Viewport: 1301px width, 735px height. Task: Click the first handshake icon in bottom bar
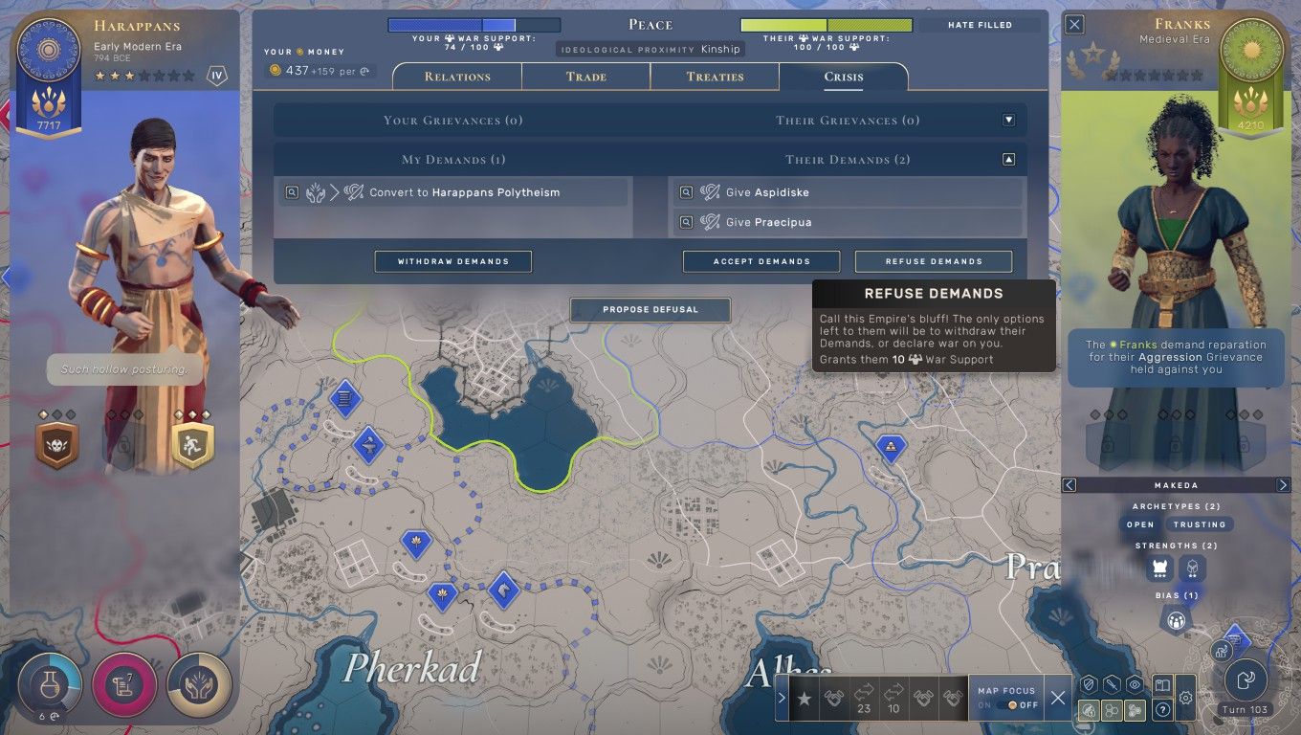834,699
